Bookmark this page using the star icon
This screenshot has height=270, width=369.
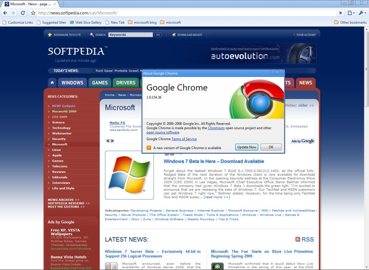33,13
